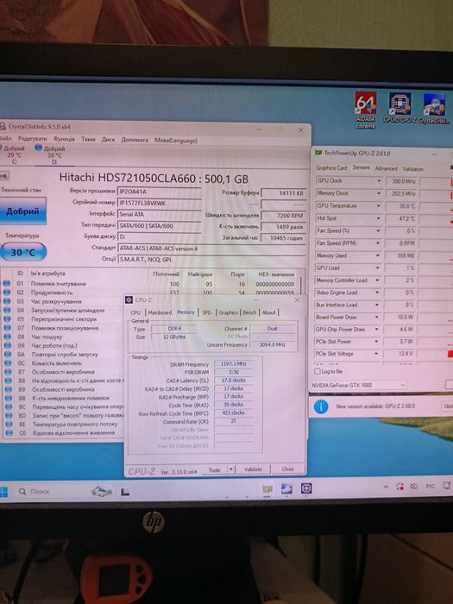The height and width of the screenshot is (604, 453).
Task: Open Теми menu in CrystalDiskInfo
Action: coord(88,139)
